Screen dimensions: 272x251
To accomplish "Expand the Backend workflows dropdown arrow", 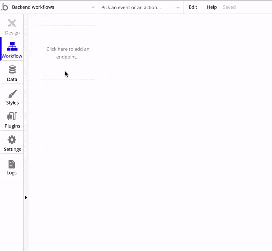I will pos(93,7).
